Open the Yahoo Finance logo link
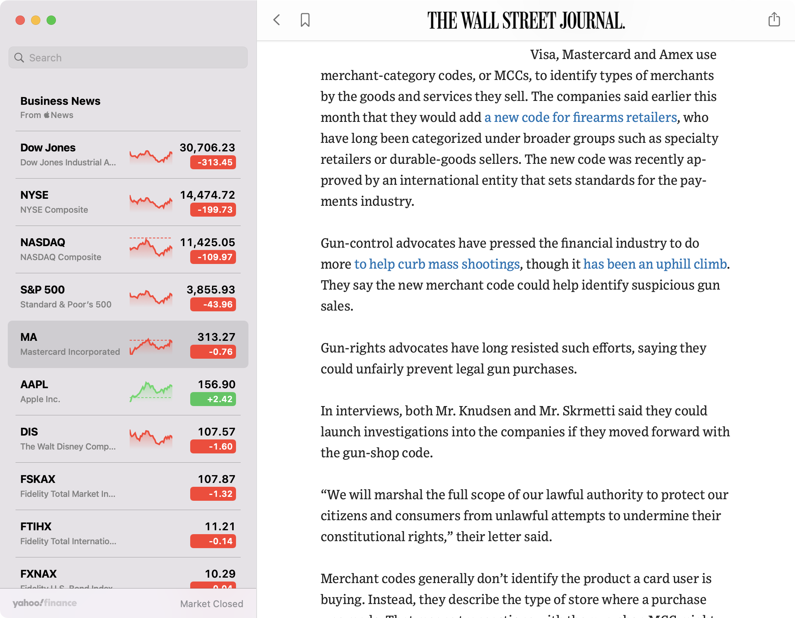 pyautogui.click(x=45, y=603)
